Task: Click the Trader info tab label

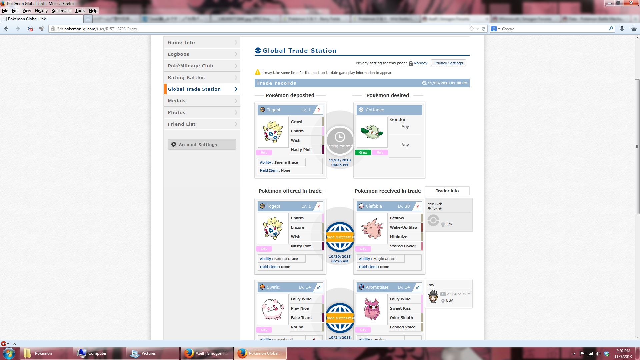Action: tap(447, 191)
